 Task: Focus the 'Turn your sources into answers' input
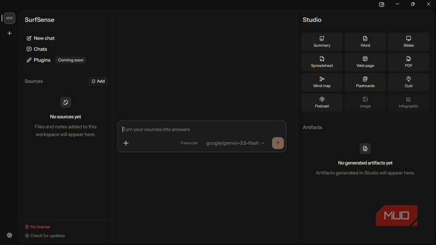(202, 129)
